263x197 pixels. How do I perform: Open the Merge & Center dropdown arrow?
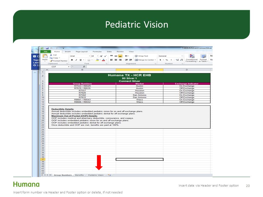click(x=155, y=60)
